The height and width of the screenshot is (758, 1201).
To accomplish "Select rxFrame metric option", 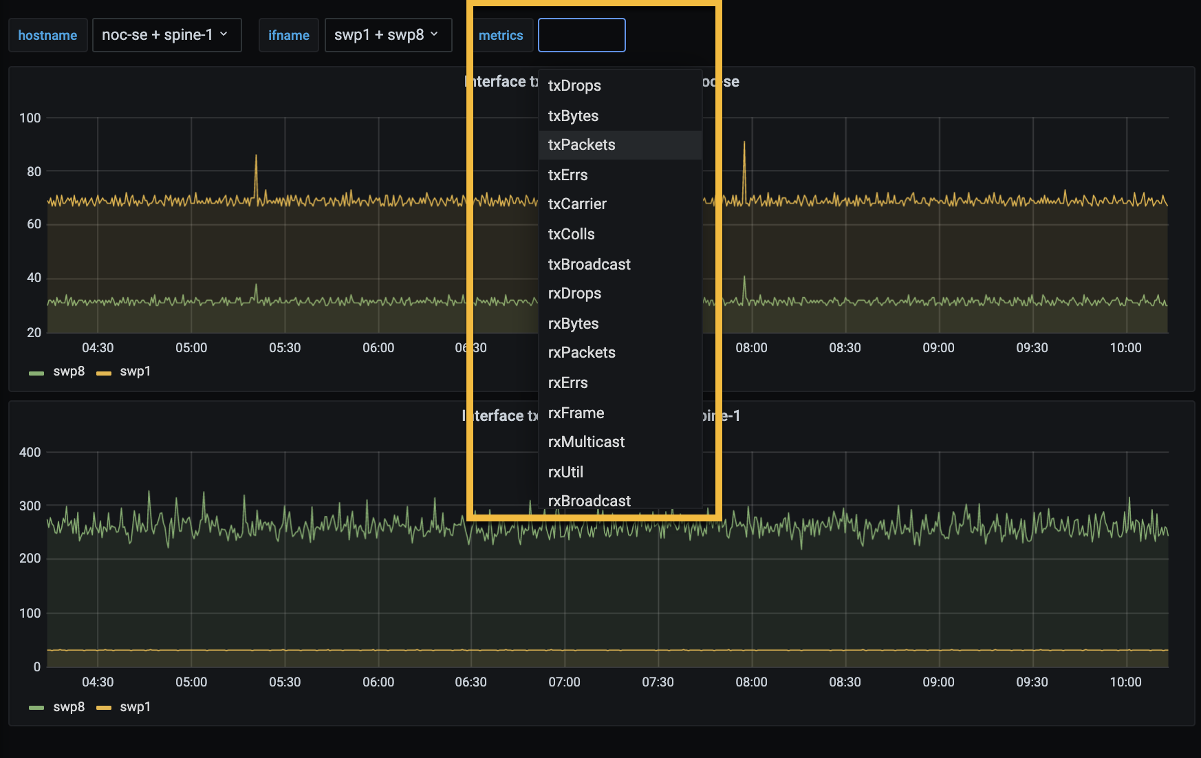I will click(x=576, y=413).
